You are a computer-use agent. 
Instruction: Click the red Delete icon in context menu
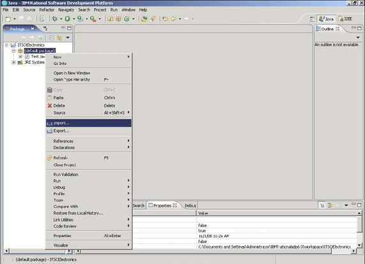coord(50,106)
